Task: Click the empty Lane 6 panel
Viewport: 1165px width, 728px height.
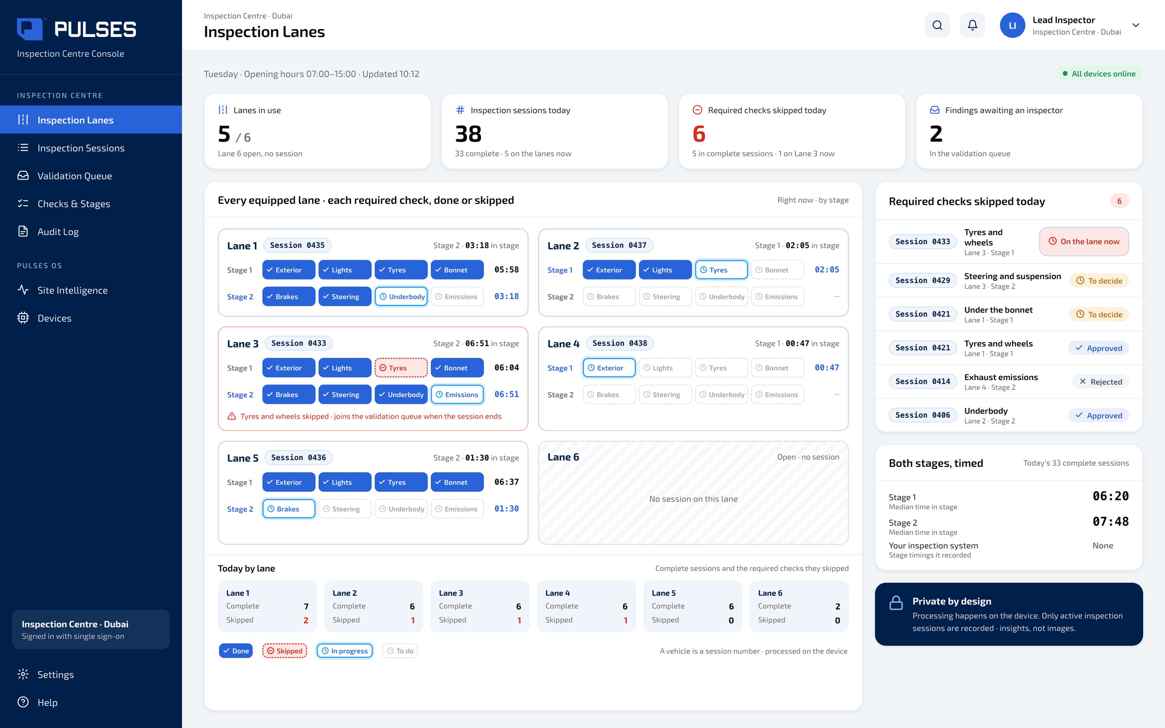Action: [693, 493]
